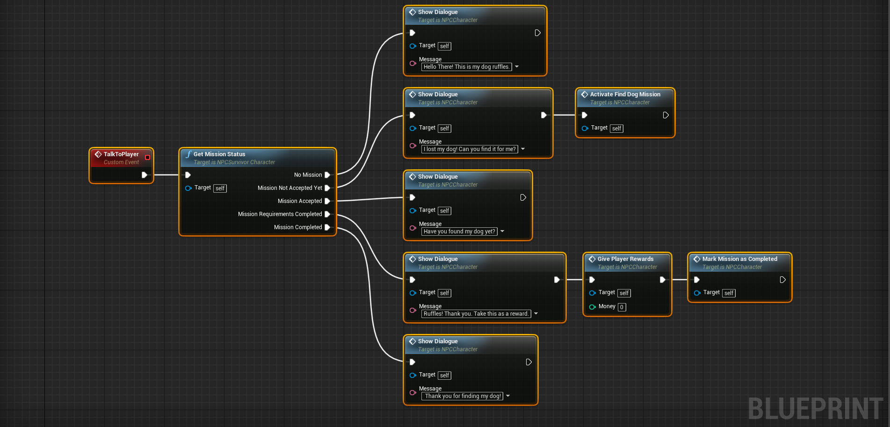Click the Mission Not Accepted Yet output pin
This screenshot has height=427, width=890.
327,188
